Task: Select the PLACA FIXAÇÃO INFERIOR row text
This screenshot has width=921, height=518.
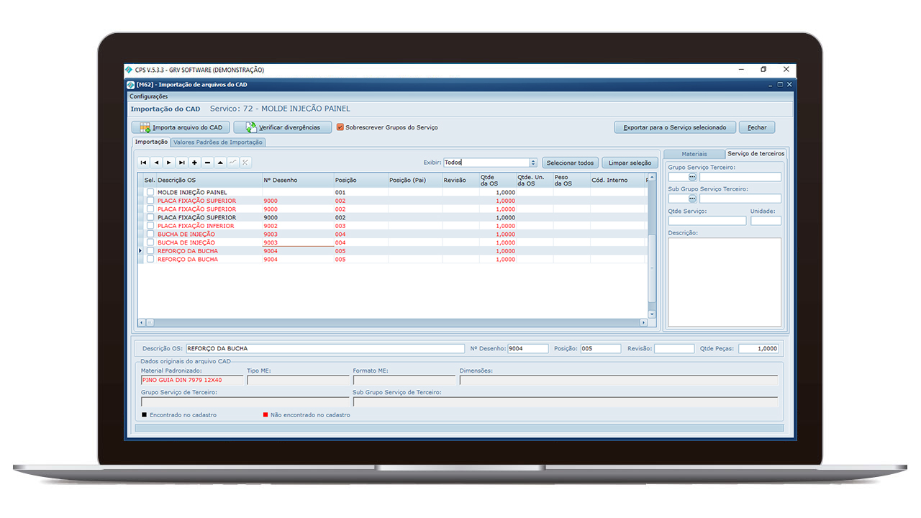Action: [x=196, y=226]
